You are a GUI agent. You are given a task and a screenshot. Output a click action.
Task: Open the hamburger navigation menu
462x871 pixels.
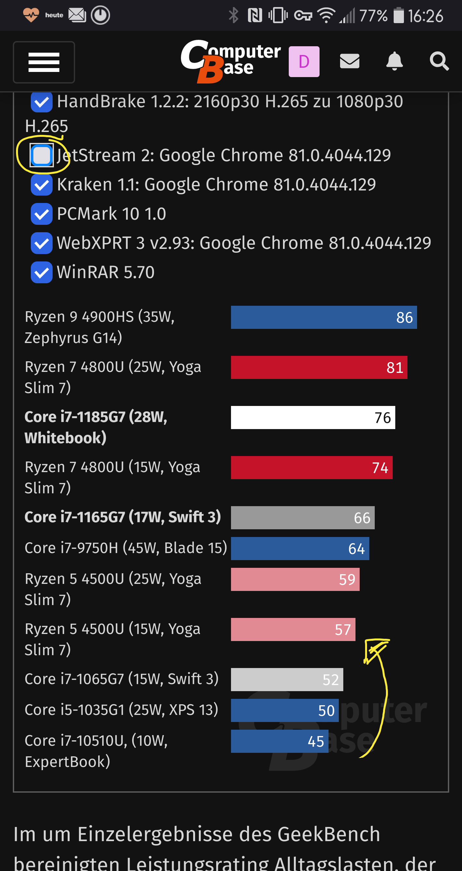44,62
